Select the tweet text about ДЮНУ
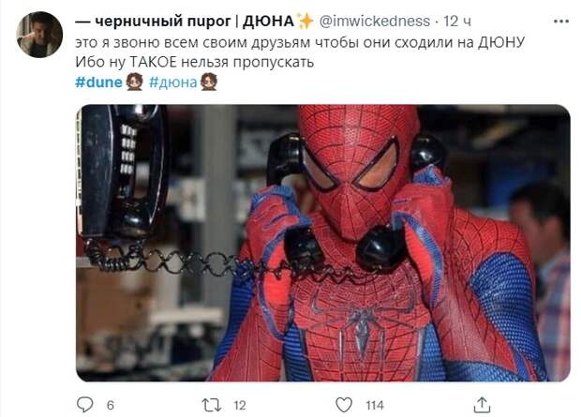This screenshot has width=581, height=417. coord(300,52)
